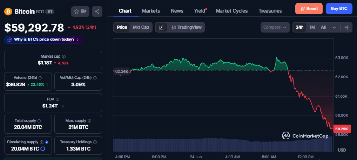Click the Bitcoin logo icon
The width and height of the screenshot is (357, 160).
click(8, 12)
